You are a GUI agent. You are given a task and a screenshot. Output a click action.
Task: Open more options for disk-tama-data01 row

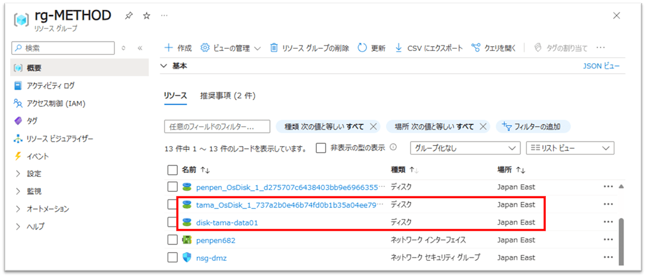click(608, 222)
